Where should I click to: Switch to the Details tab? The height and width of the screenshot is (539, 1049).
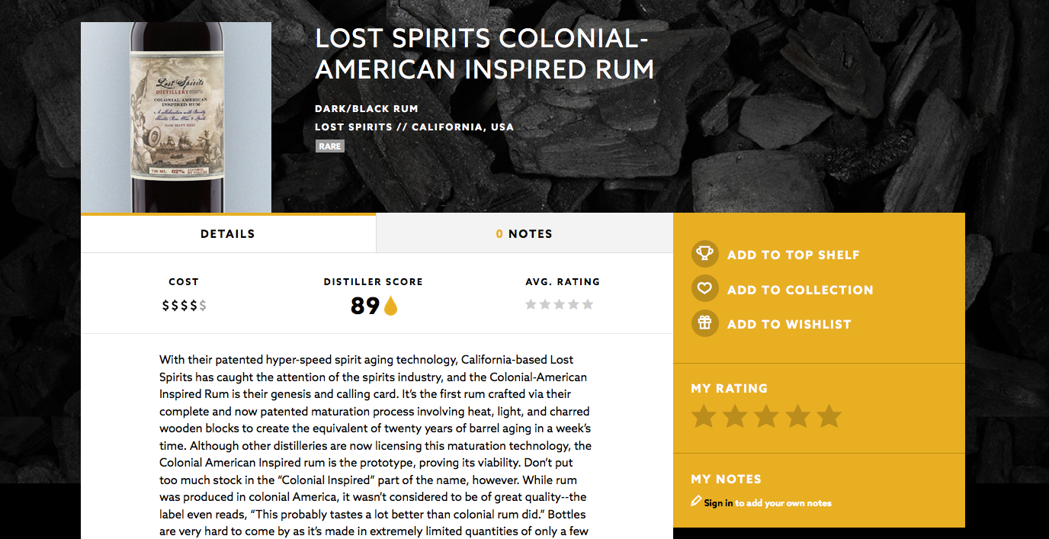[x=228, y=234]
